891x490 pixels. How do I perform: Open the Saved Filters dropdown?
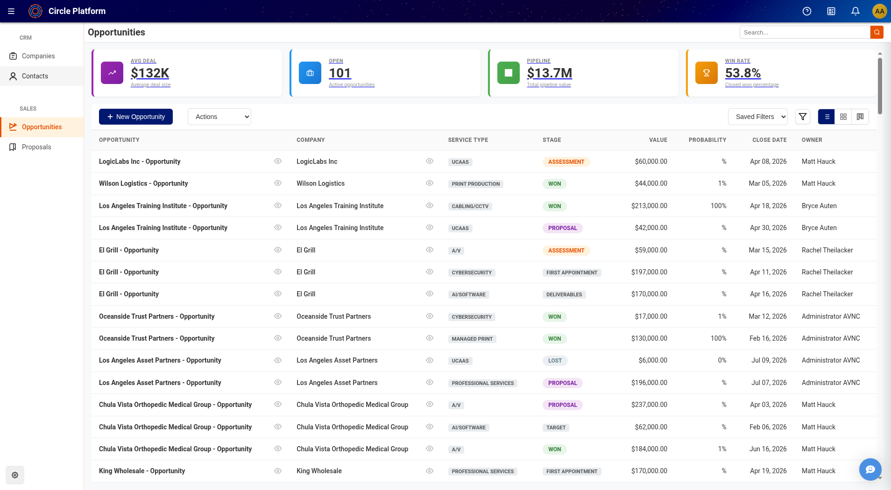pyautogui.click(x=758, y=117)
